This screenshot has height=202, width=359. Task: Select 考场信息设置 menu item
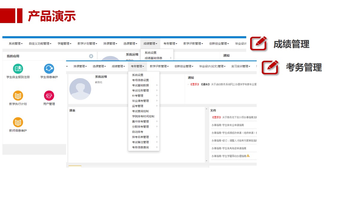coord(140,80)
